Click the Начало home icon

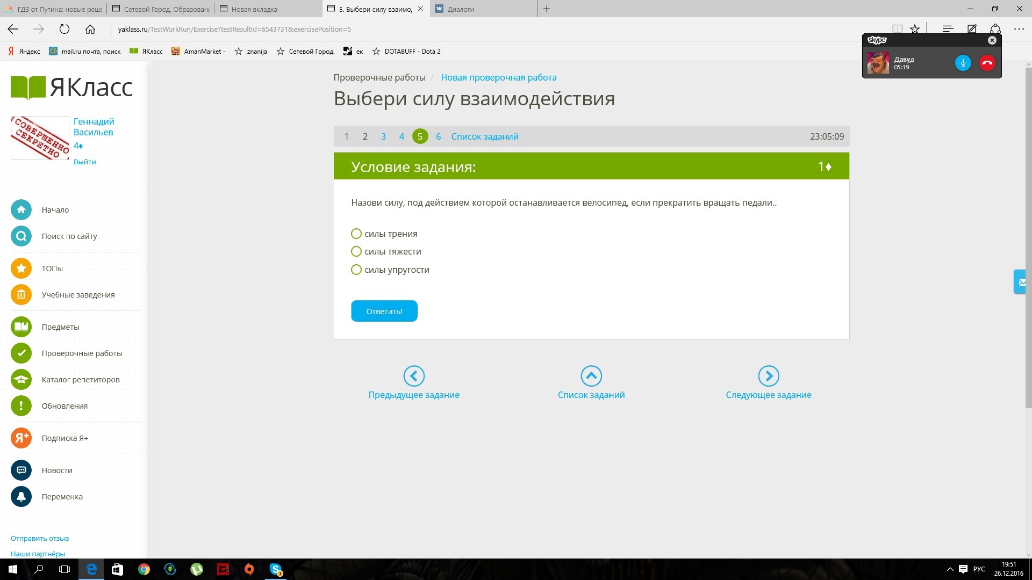pyautogui.click(x=21, y=210)
